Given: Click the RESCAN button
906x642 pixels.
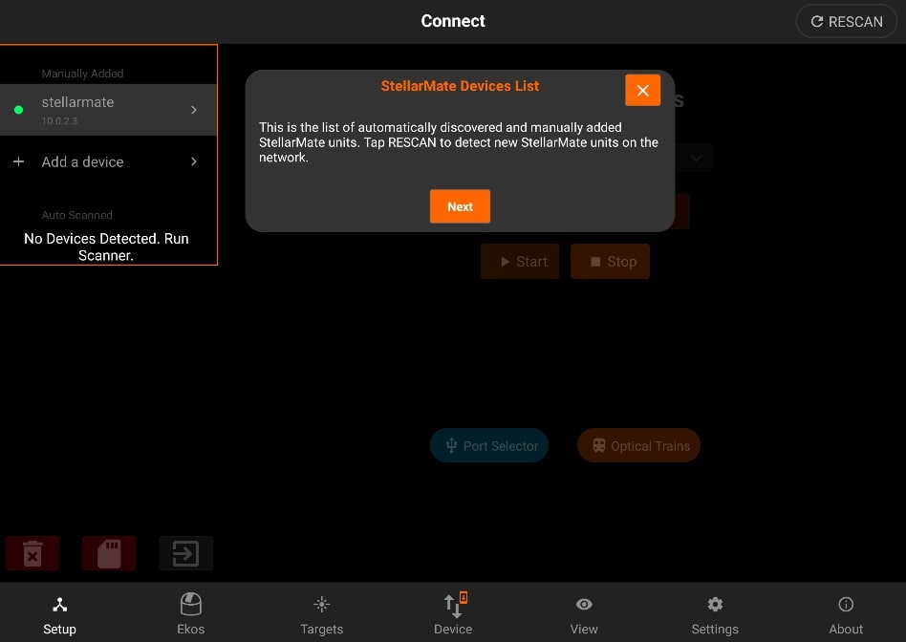Looking at the screenshot, I should point(846,21).
